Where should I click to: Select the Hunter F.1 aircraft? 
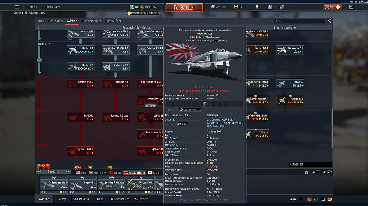tap(81, 50)
